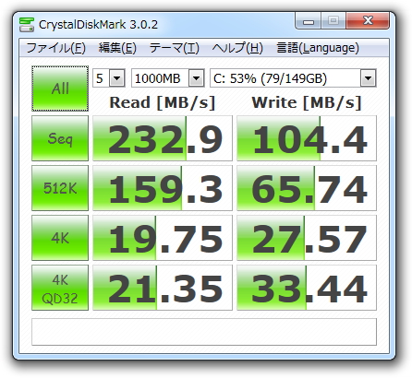Open the テーマ(T) menu

pos(175,48)
